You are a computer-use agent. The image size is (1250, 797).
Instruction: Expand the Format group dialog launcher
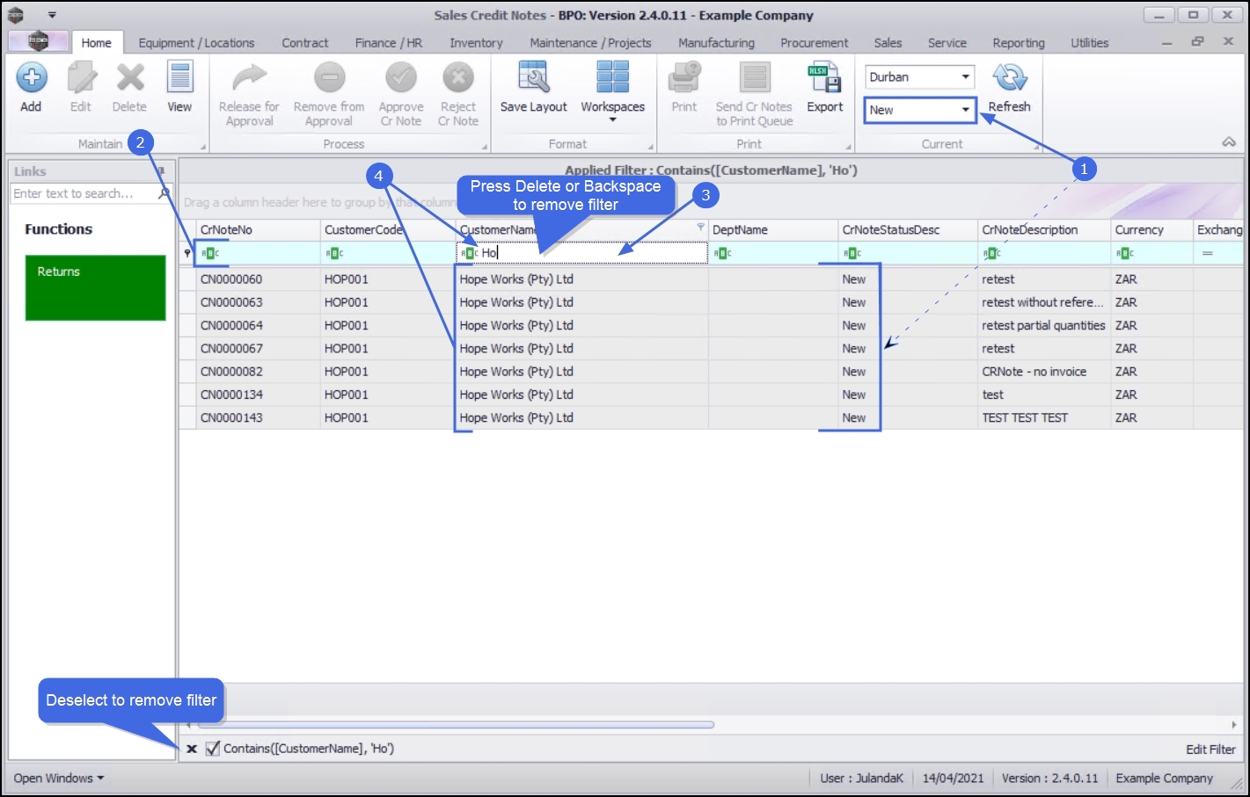651,147
